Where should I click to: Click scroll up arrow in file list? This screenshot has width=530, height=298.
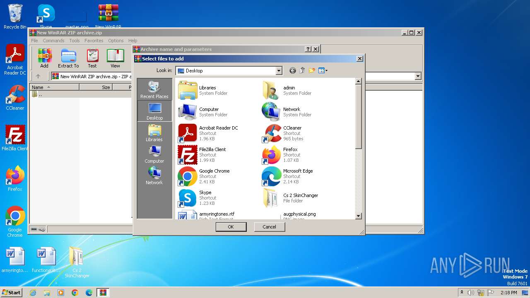pyautogui.click(x=359, y=81)
